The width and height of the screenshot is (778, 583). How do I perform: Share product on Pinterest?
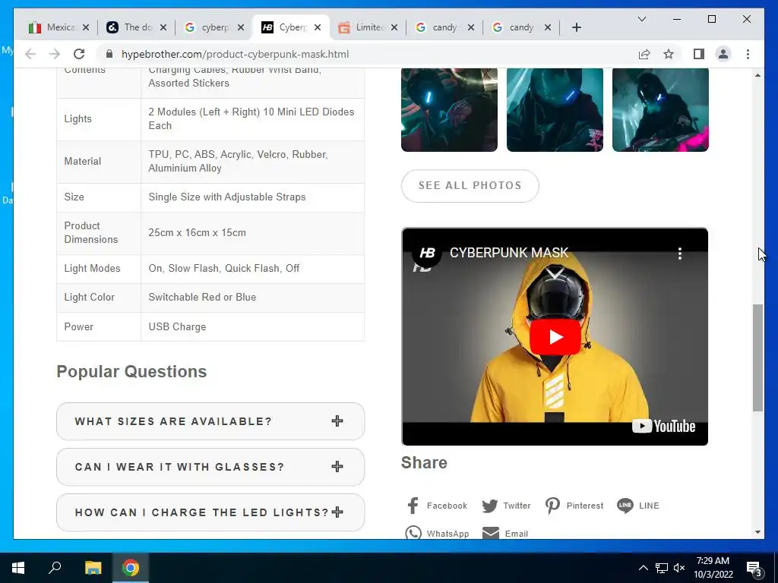click(x=574, y=505)
